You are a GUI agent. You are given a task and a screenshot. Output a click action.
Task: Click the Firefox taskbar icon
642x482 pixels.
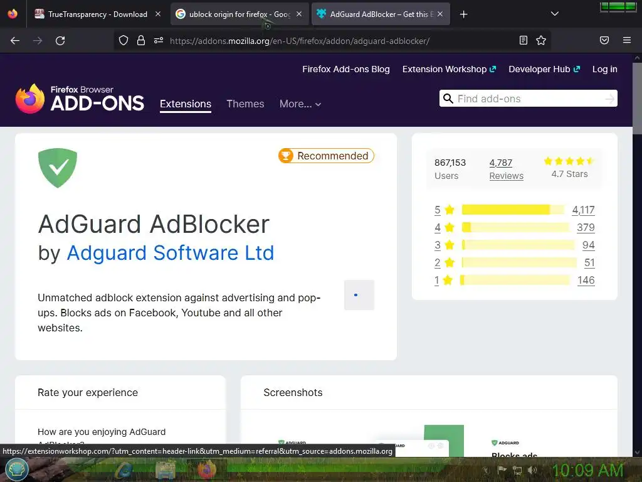(x=207, y=470)
